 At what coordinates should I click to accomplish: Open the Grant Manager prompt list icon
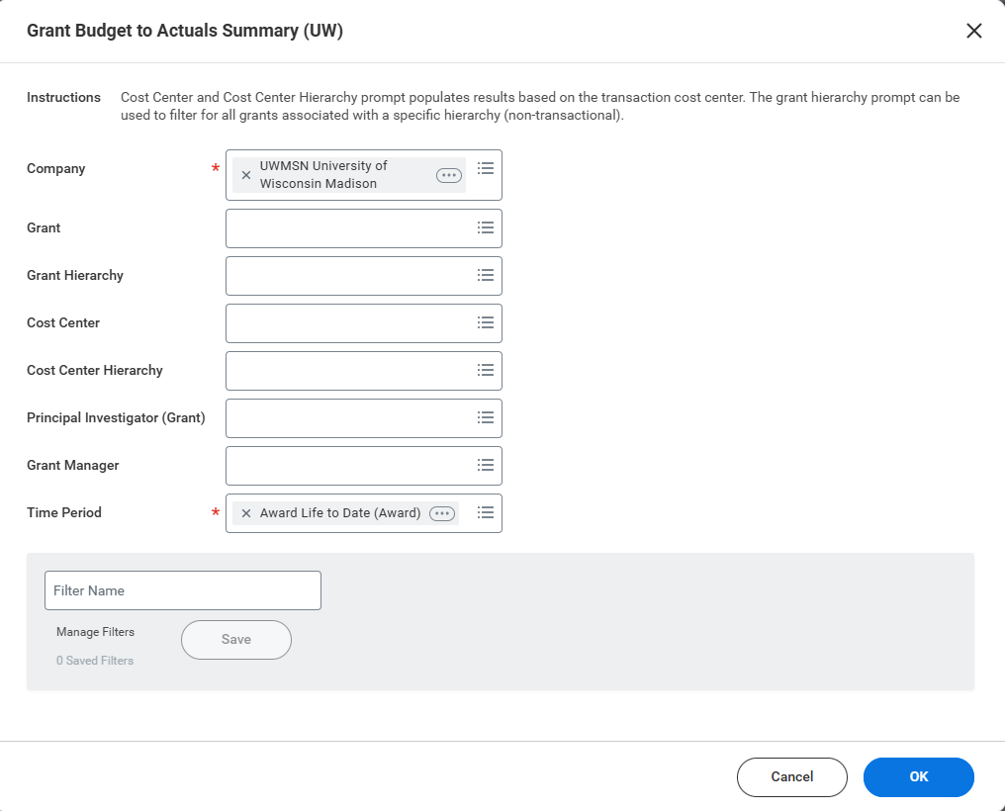click(x=485, y=465)
